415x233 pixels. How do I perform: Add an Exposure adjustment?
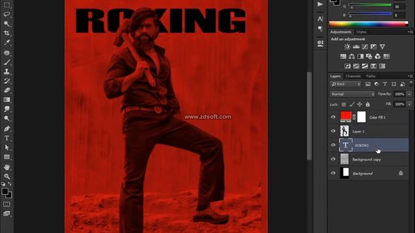pos(373,47)
